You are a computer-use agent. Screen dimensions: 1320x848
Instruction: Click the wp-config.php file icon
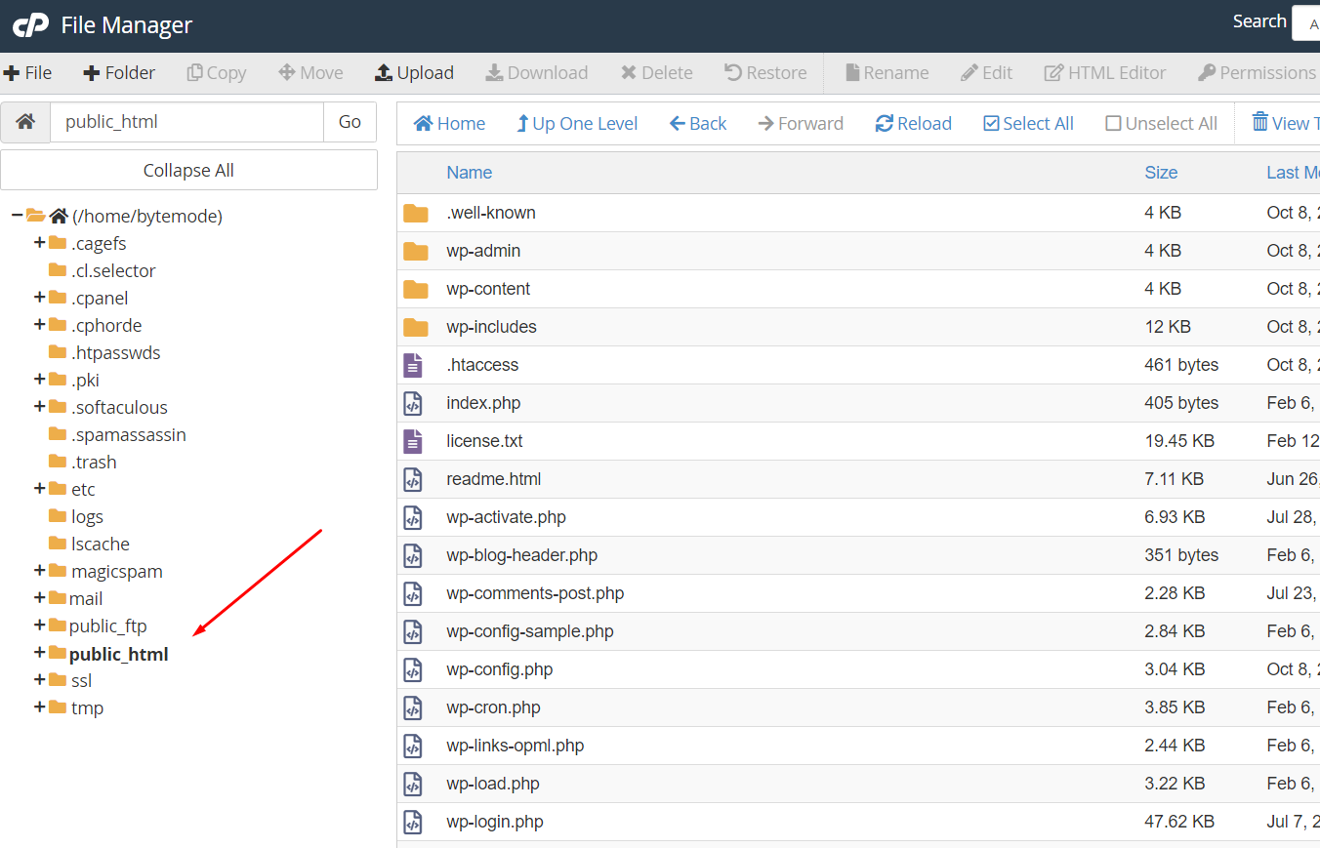point(414,669)
